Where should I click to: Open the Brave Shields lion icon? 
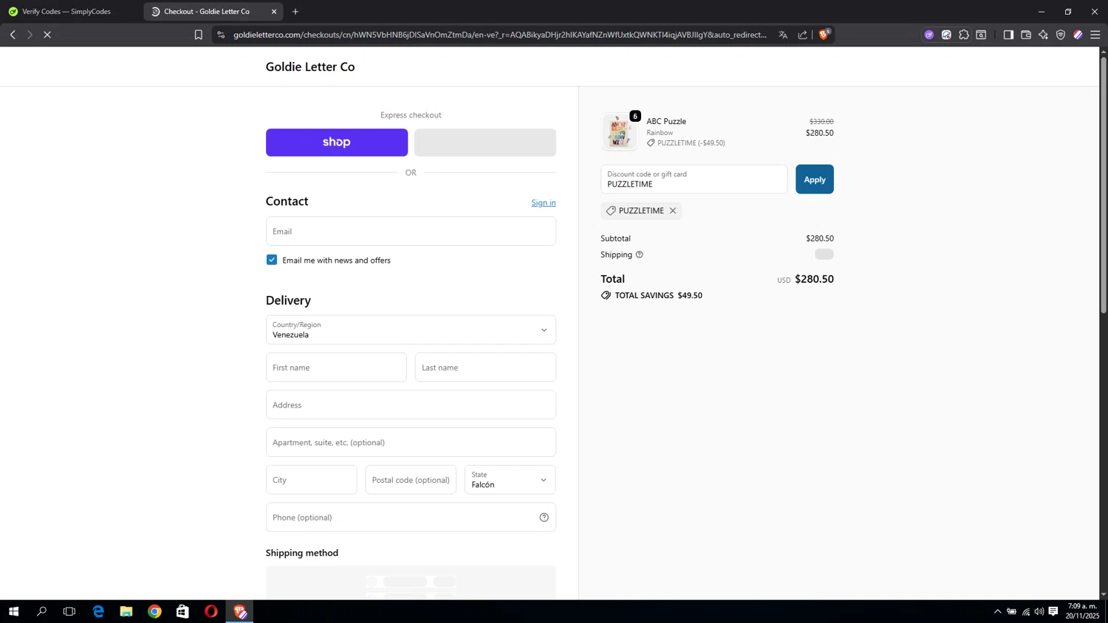coord(824,34)
